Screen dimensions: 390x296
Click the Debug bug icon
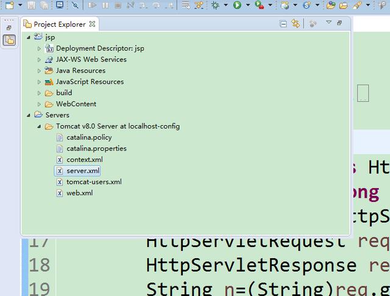point(215,5)
